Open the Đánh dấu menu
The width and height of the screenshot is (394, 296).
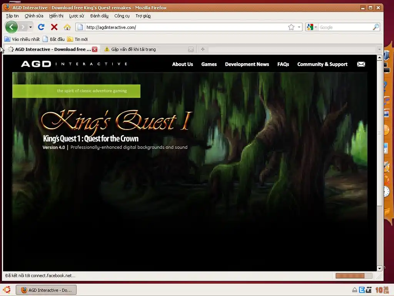pyautogui.click(x=99, y=16)
